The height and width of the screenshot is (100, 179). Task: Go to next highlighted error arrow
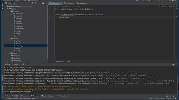(x=176, y=7)
